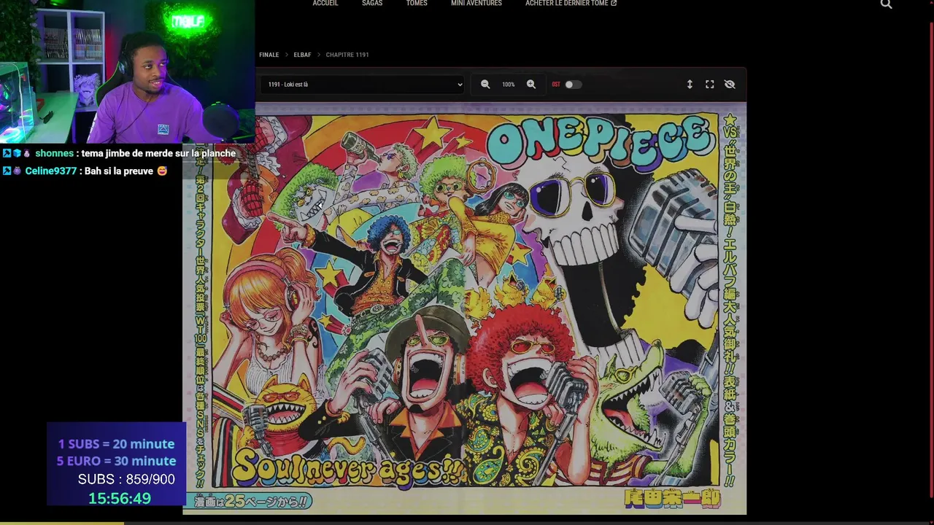Open the chapter selector '1191 - Loki est là'

click(x=363, y=85)
